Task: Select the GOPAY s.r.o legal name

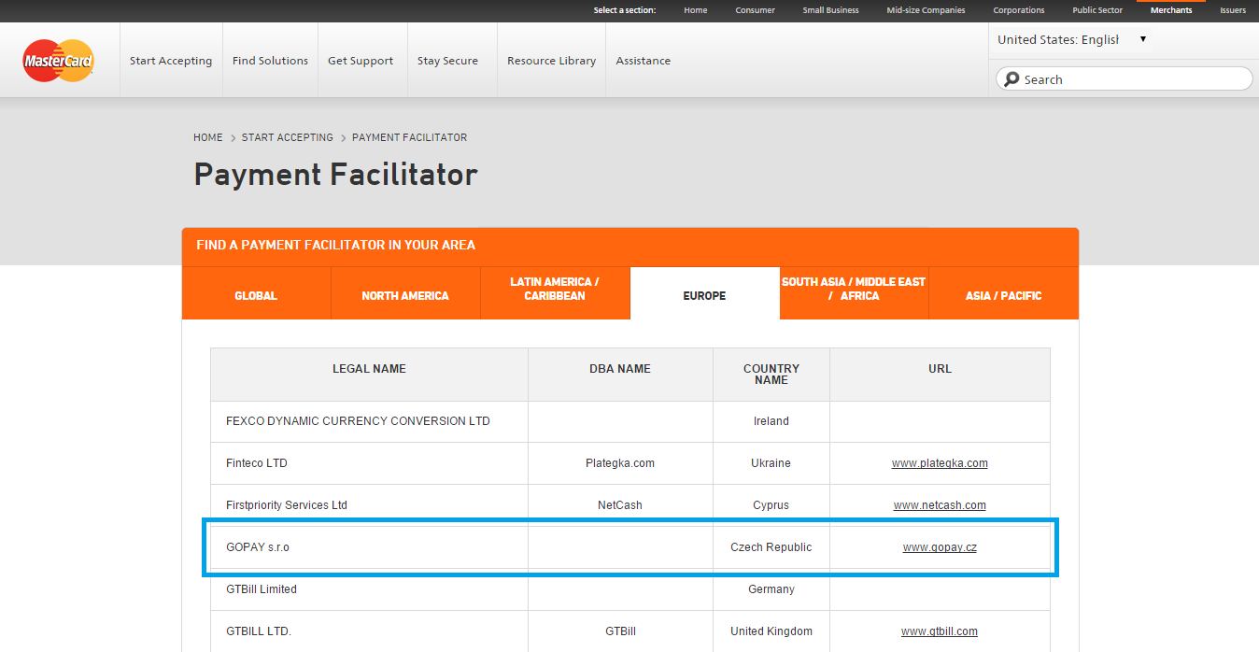Action: 258,547
